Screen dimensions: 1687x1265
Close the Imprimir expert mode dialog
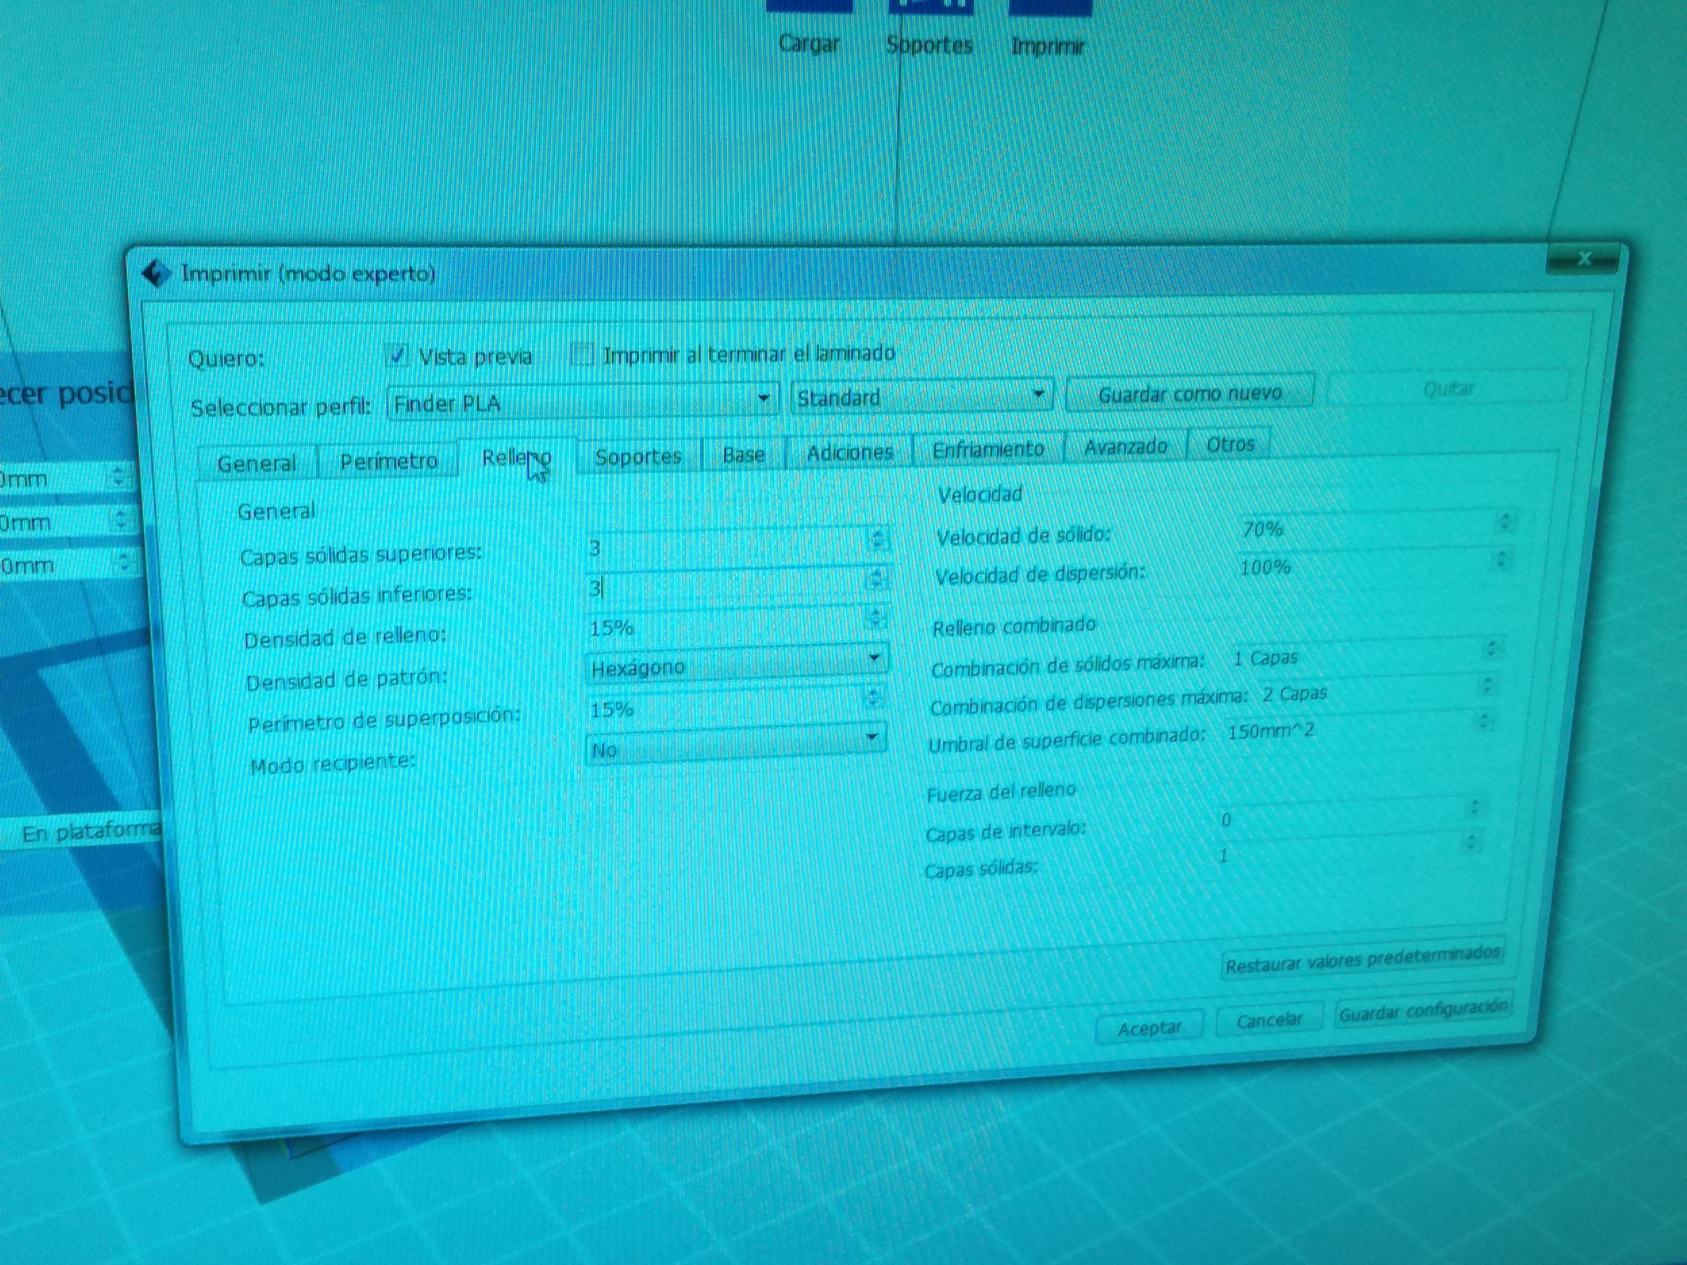[x=1583, y=259]
